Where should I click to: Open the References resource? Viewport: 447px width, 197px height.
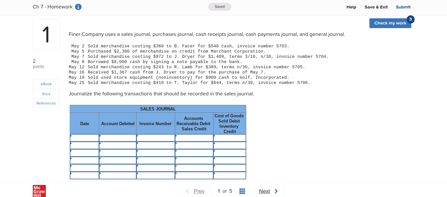coord(46,103)
